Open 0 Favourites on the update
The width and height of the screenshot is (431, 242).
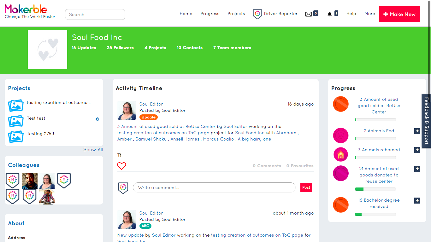[300, 166]
